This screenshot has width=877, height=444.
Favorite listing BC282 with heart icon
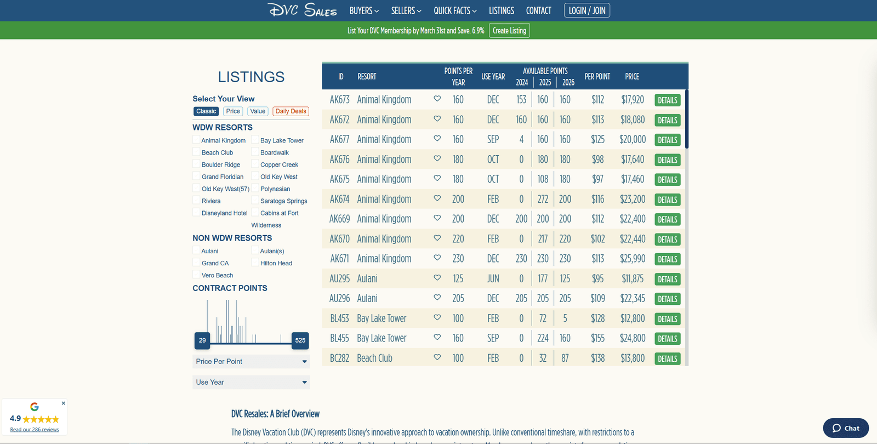[437, 357]
